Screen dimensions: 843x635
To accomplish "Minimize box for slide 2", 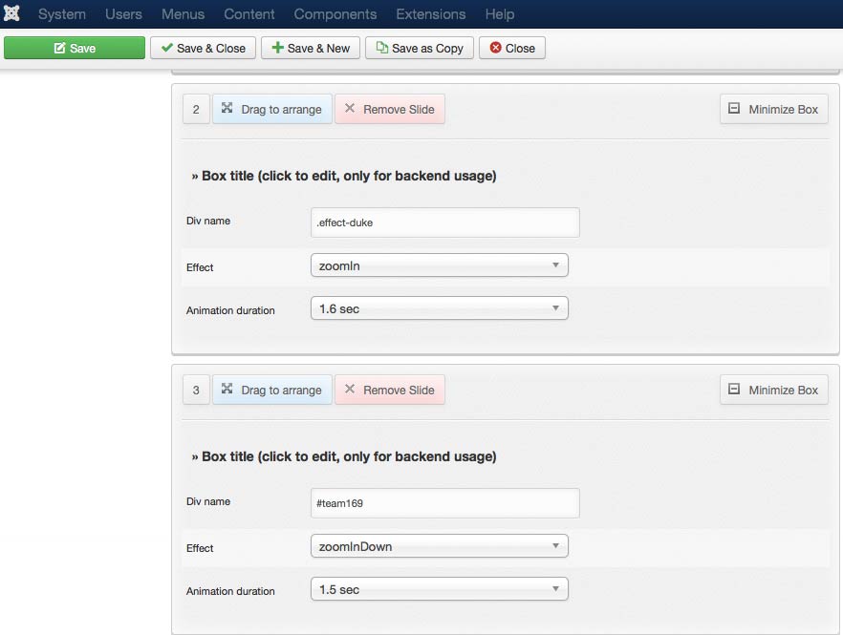I will coord(773,109).
